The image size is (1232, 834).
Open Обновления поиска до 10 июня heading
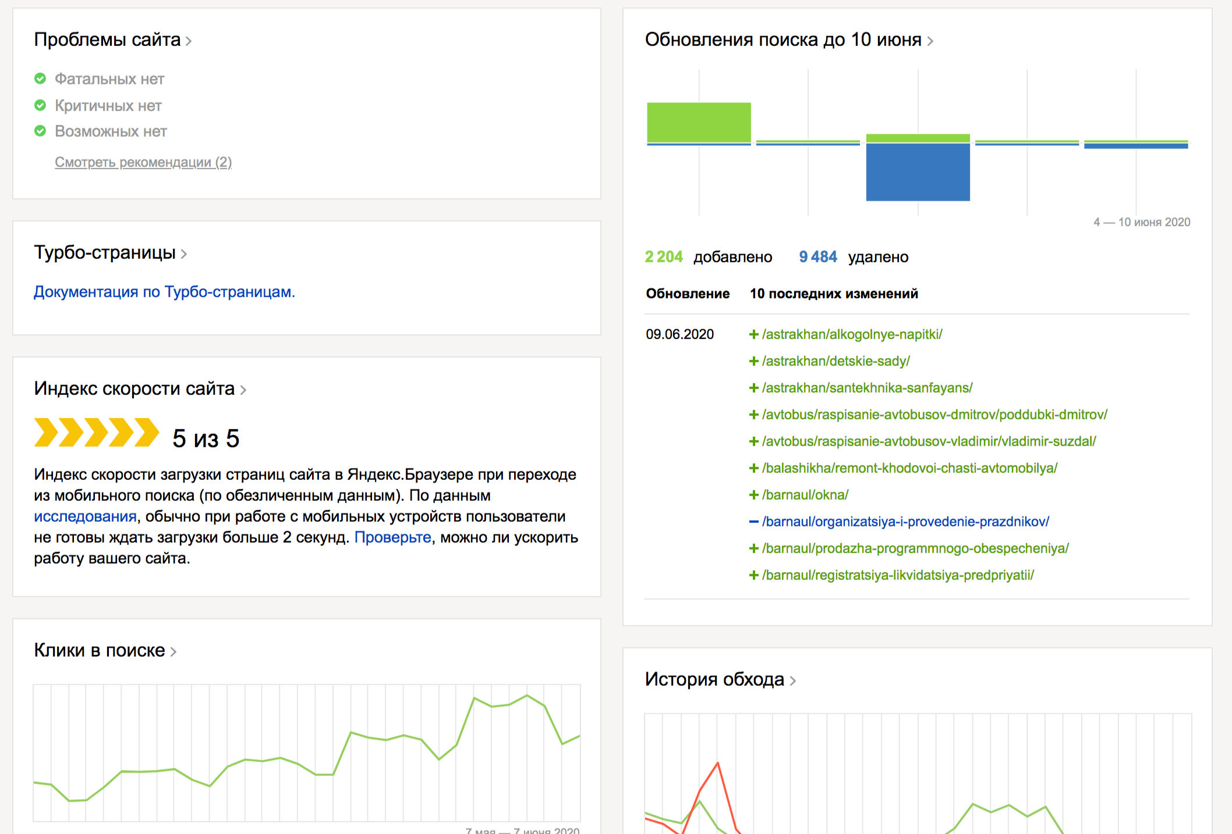pos(783,40)
